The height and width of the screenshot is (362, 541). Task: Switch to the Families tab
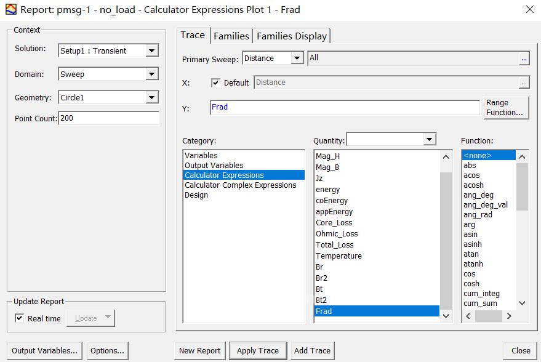(231, 36)
